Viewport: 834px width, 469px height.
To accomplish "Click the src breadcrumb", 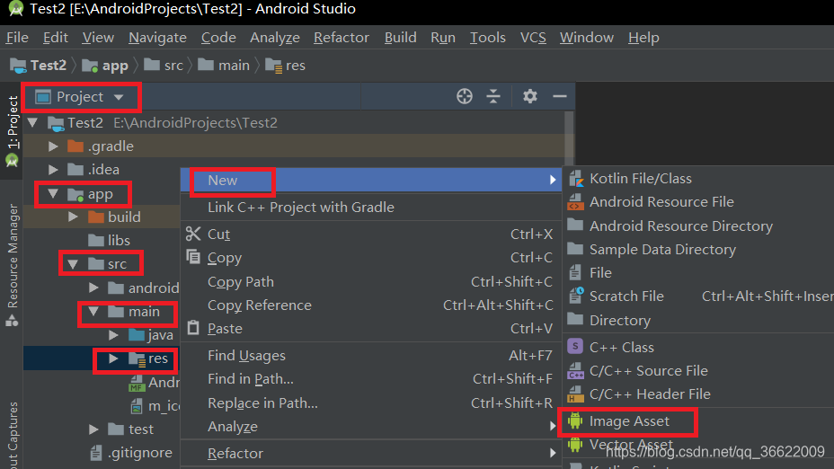I will 164,66.
